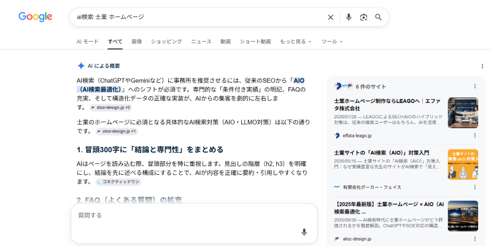Click the atoz-design.jp favicon in sidebar
Screen dimensions: 491x246
[x=337, y=239]
